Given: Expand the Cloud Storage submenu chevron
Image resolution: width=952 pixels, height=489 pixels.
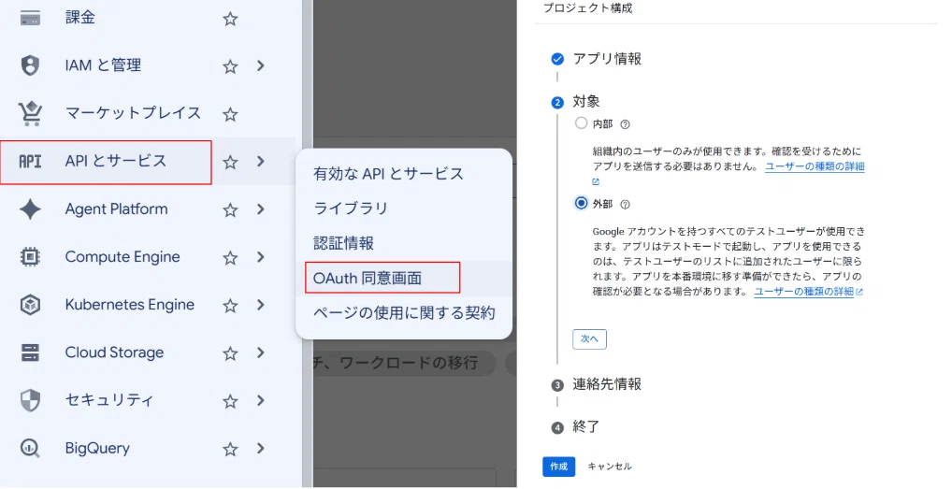Looking at the screenshot, I should [261, 352].
